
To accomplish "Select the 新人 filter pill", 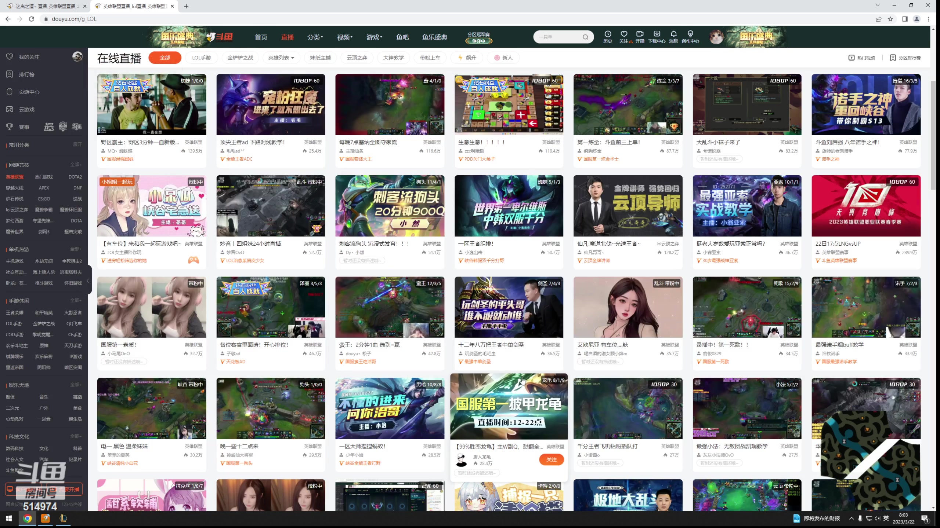I will point(503,58).
